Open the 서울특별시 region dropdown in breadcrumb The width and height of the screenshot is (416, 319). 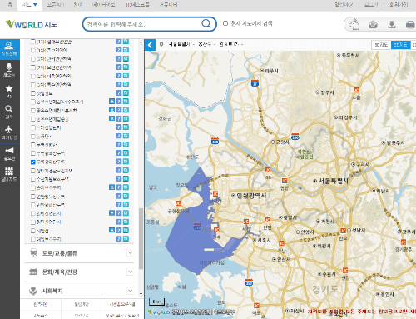[181, 44]
